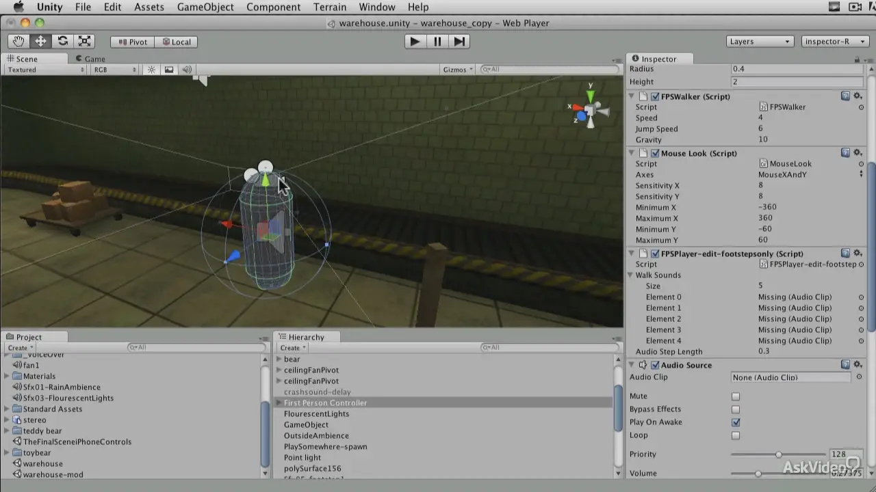The width and height of the screenshot is (876, 492).
Task: Expand the Materials folder
Action: point(7,376)
